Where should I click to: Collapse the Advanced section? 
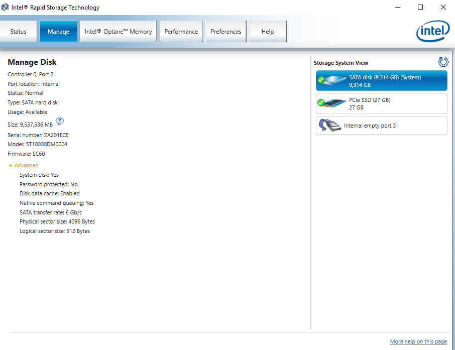(x=24, y=165)
